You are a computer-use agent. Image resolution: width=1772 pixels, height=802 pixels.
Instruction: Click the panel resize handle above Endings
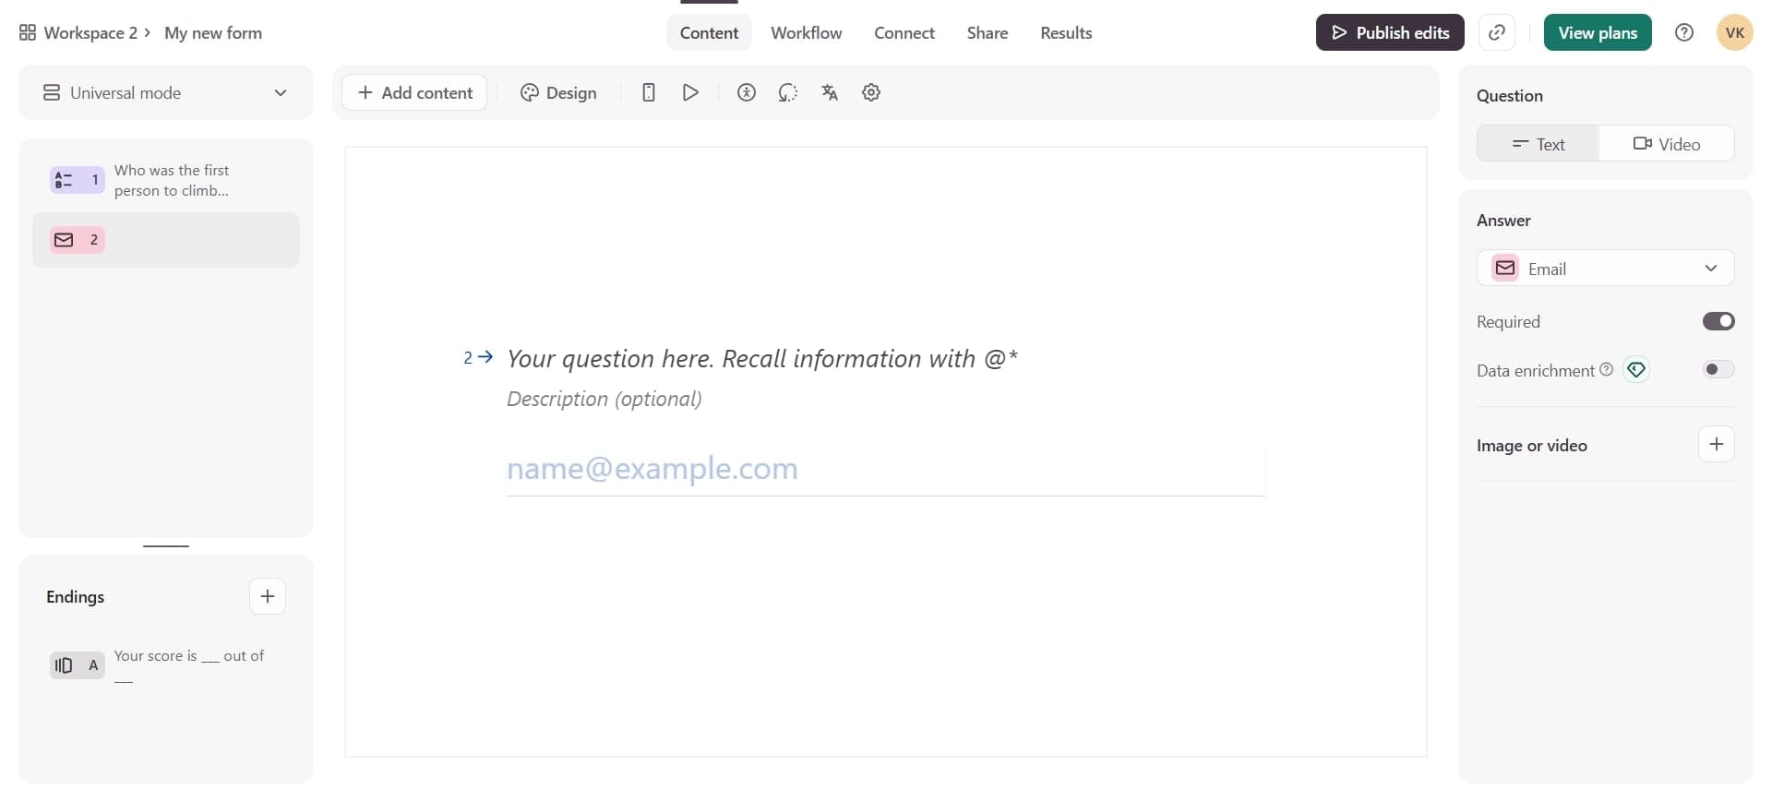(x=166, y=545)
